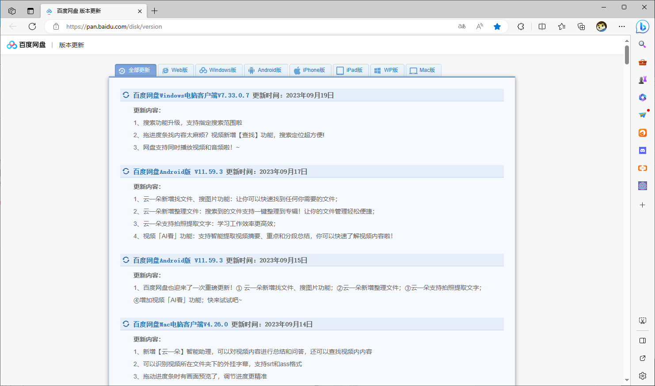Click the 版本更新 page title text
655x386 pixels.
(x=72, y=45)
